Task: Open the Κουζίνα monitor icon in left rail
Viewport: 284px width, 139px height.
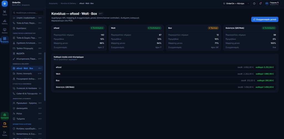Action: pyautogui.click(x=5, y=30)
